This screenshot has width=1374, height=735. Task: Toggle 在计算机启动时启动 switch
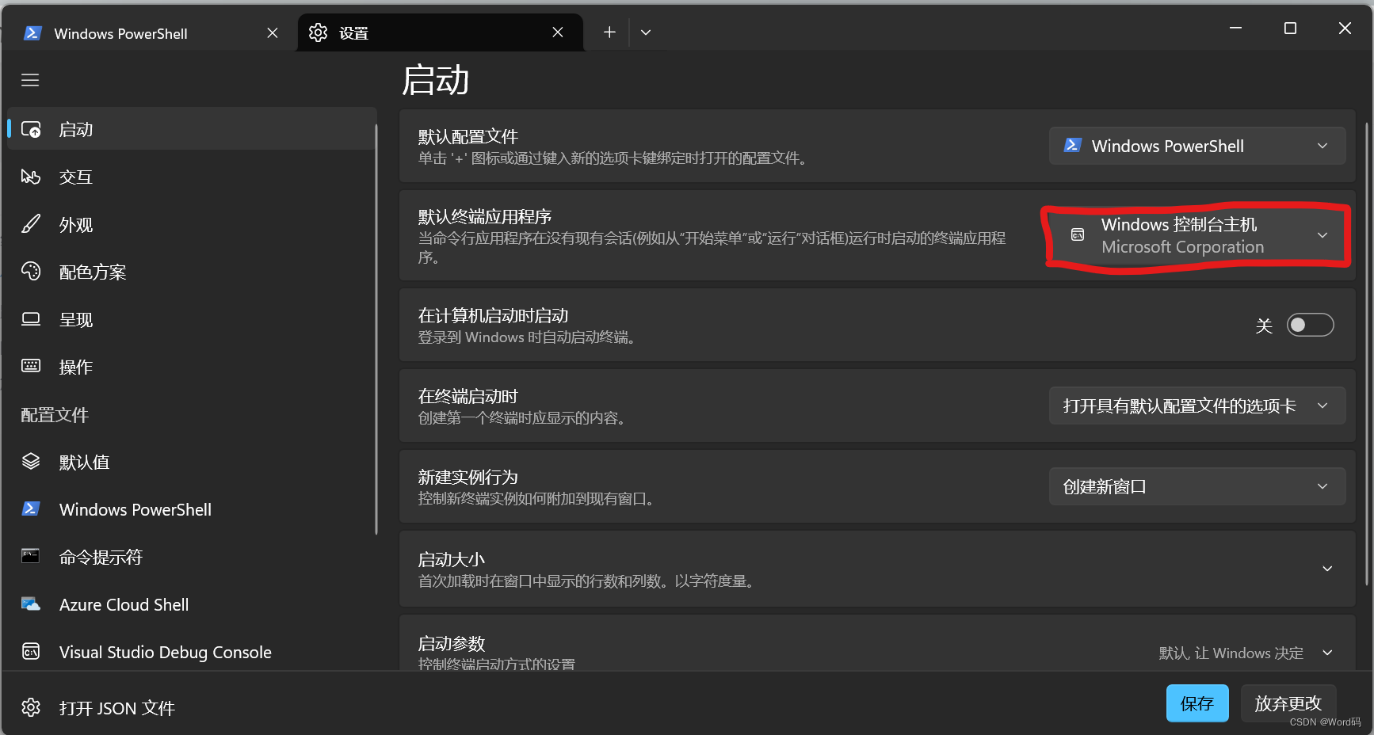point(1310,325)
